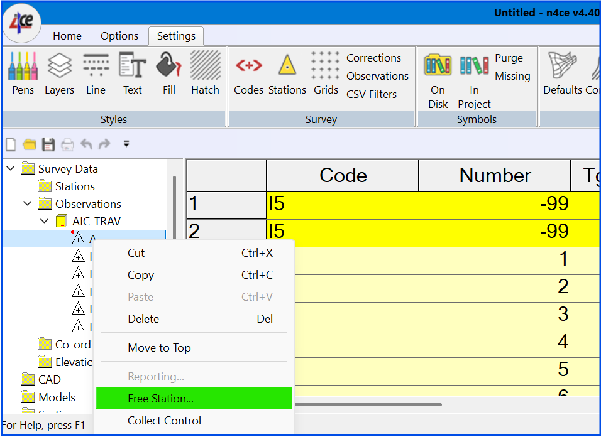Open the Fill style settings
This screenshot has width=601, height=437.
click(168, 73)
